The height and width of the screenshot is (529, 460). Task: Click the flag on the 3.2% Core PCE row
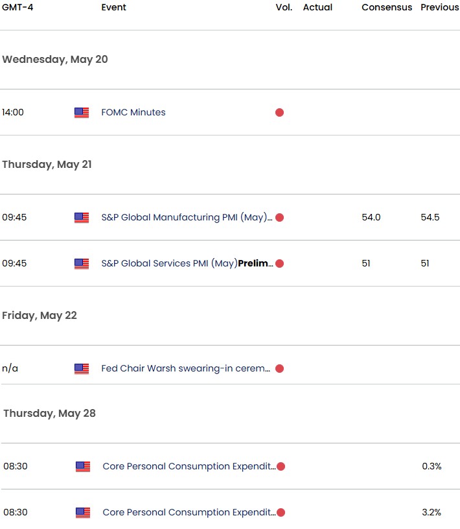point(83,512)
